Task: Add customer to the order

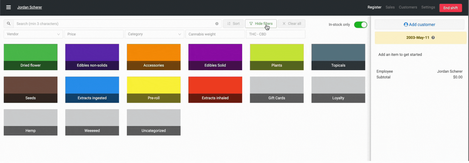Action: point(419,25)
